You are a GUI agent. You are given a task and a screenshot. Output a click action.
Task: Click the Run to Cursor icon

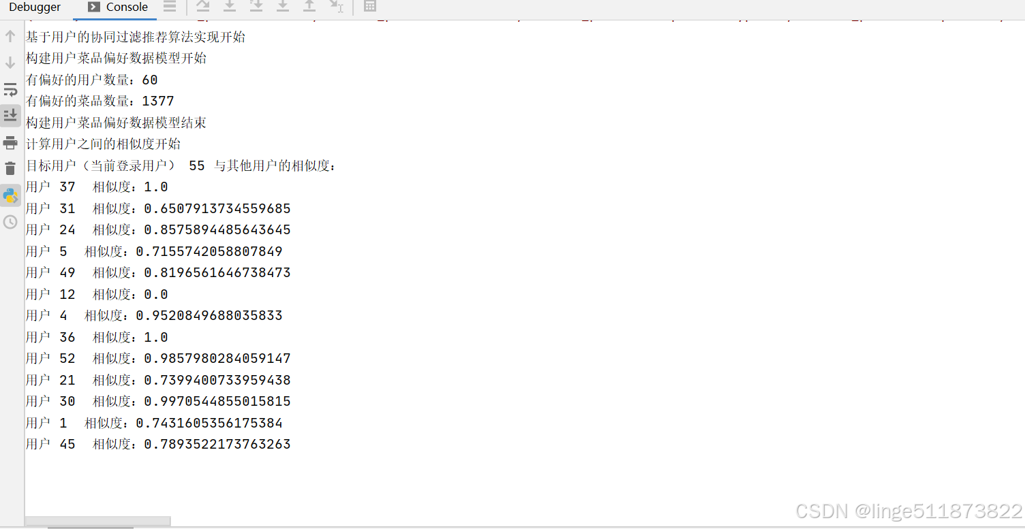[x=336, y=6]
